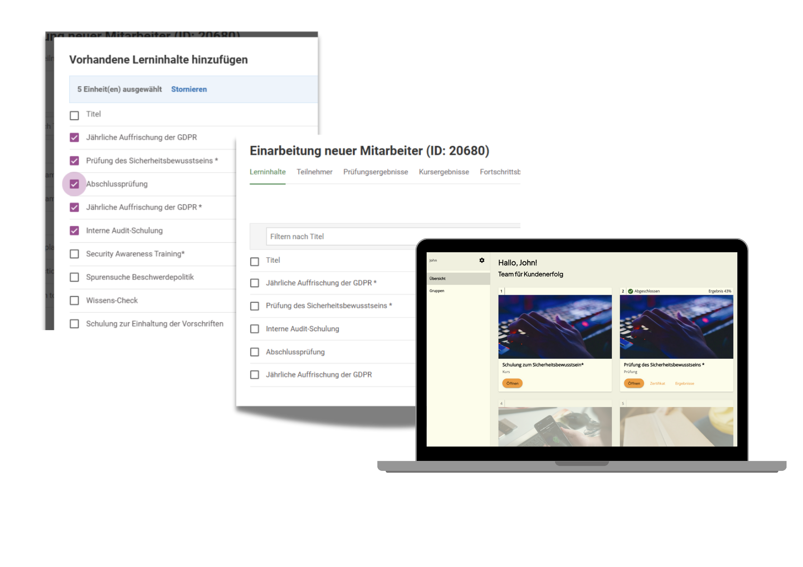Image resolution: width=803 pixels, height=567 pixels.
Task: Check the Wissens-Check checkbox
Action: tap(74, 300)
